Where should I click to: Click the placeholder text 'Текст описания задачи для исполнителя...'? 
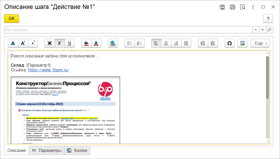tap(55, 56)
